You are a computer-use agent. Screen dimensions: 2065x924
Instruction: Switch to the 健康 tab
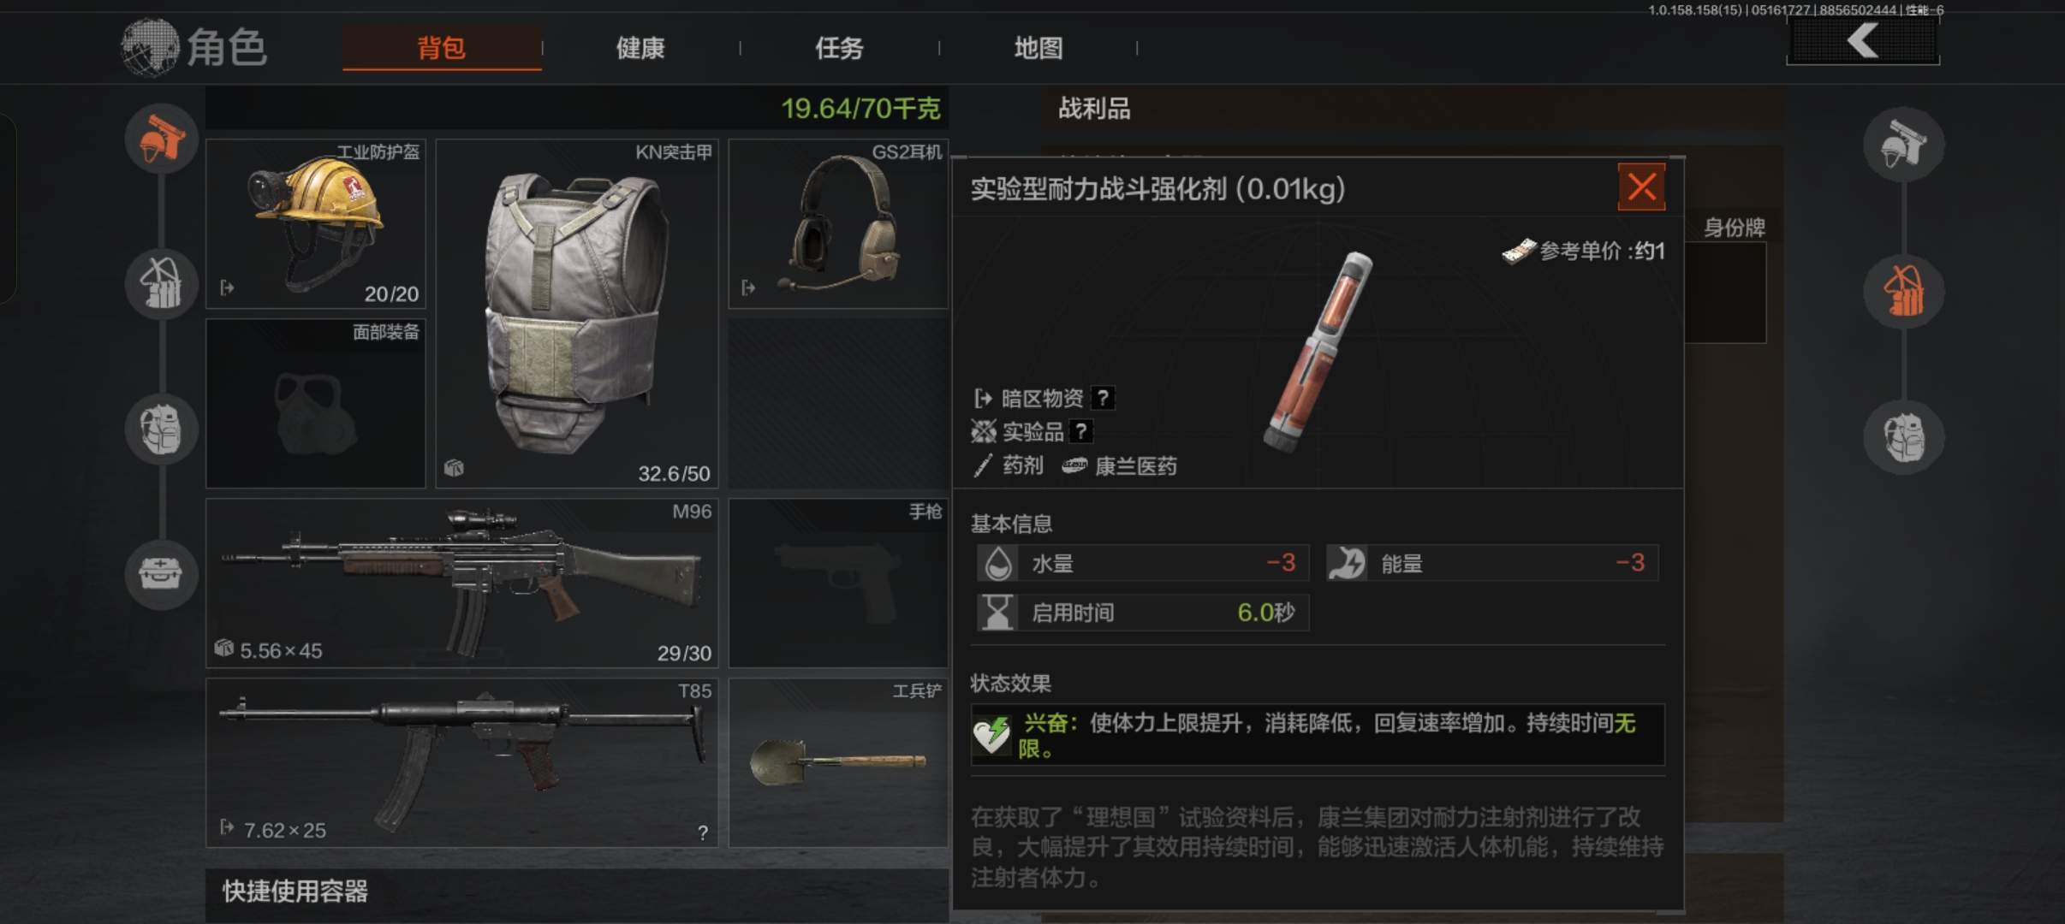pyautogui.click(x=640, y=48)
